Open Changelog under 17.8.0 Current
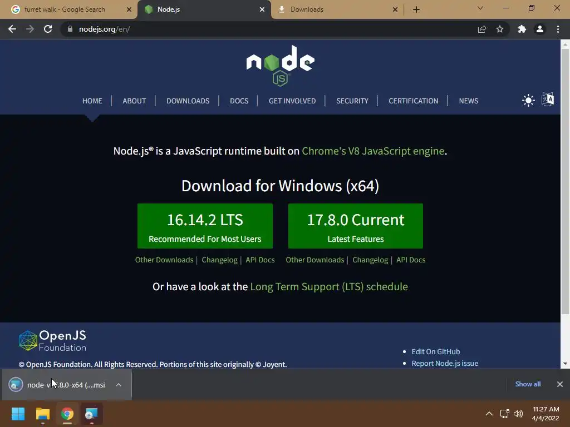Viewport: 570px width, 427px height. tap(370, 260)
